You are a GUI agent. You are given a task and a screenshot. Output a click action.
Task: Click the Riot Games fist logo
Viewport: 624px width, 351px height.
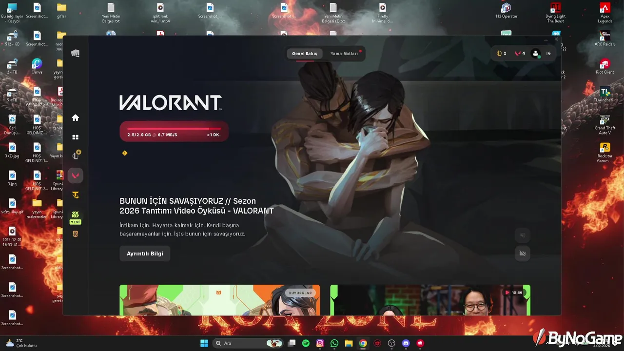pos(75,53)
